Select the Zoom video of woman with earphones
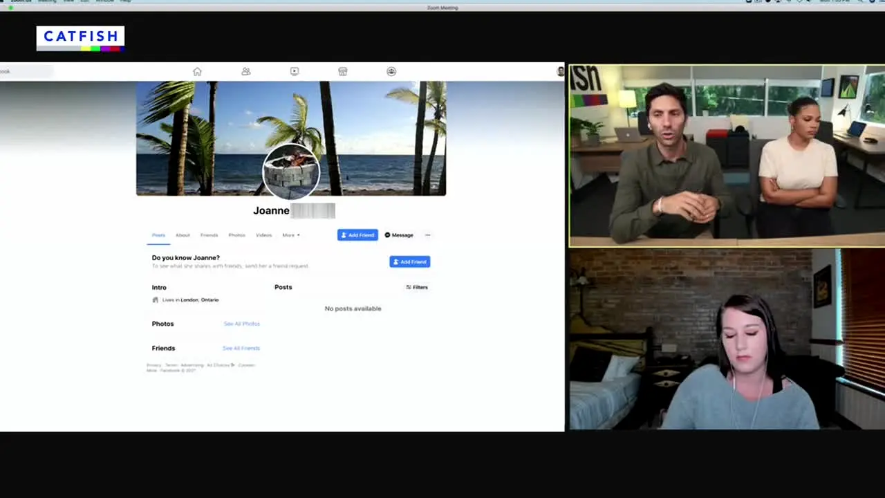 pos(727,340)
